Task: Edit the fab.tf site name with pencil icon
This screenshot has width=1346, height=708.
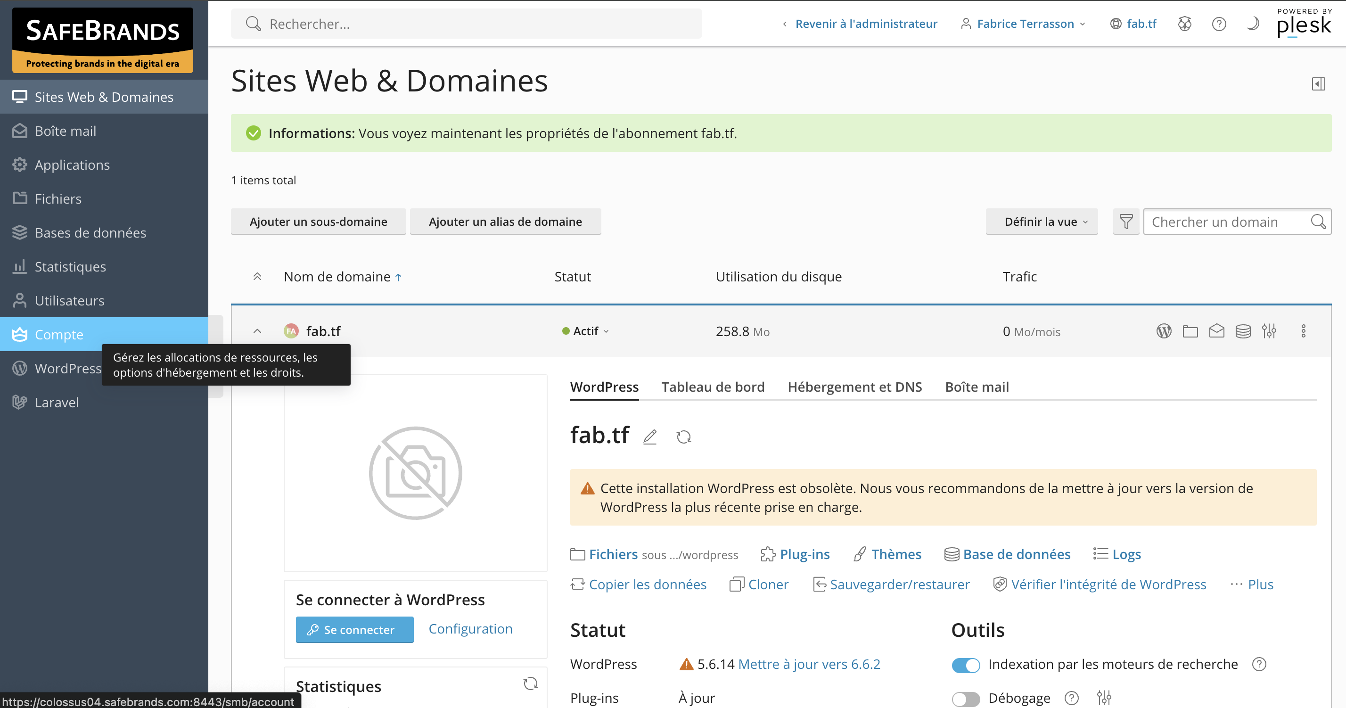Action: coord(649,437)
